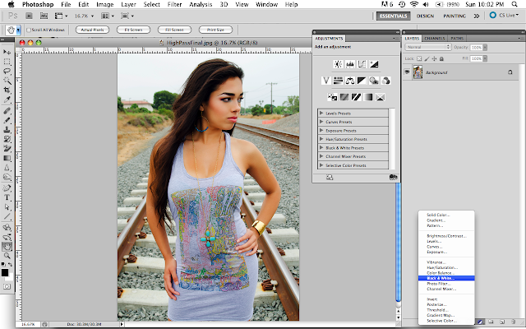The height and width of the screenshot is (329, 526).
Task: Add an Invert adjustment icon
Action: tap(332, 97)
